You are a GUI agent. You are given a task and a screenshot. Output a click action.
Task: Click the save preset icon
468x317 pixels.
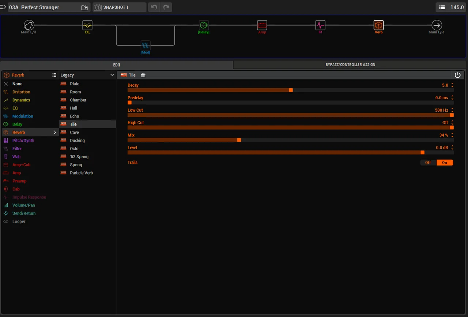84,7
